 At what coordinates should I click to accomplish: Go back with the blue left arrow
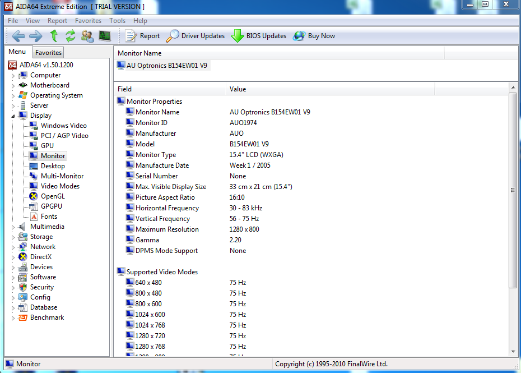click(18, 36)
